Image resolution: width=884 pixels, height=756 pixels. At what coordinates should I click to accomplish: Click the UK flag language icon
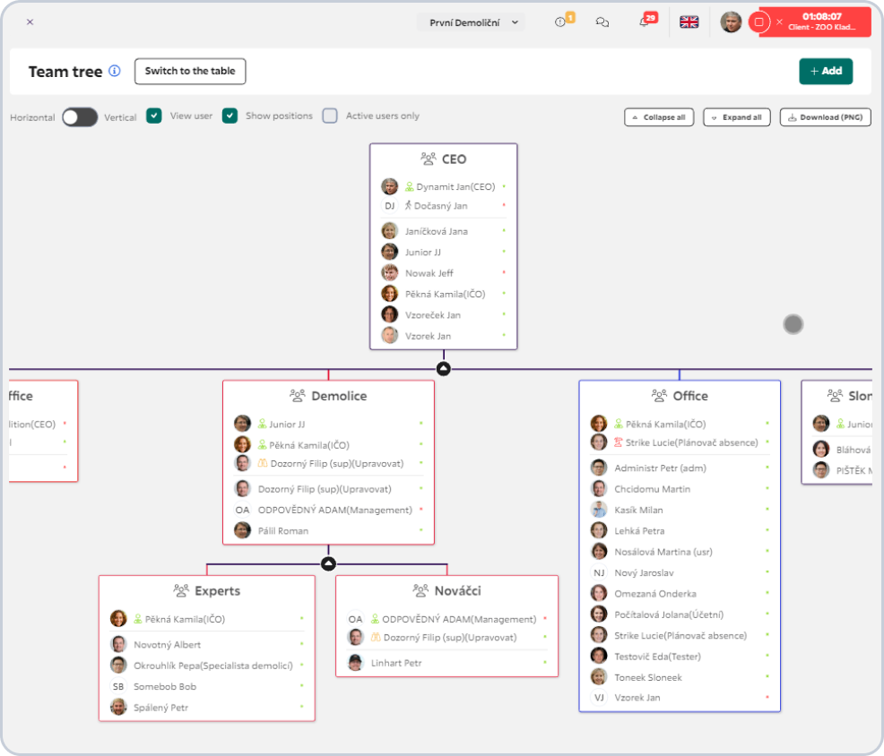click(689, 22)
